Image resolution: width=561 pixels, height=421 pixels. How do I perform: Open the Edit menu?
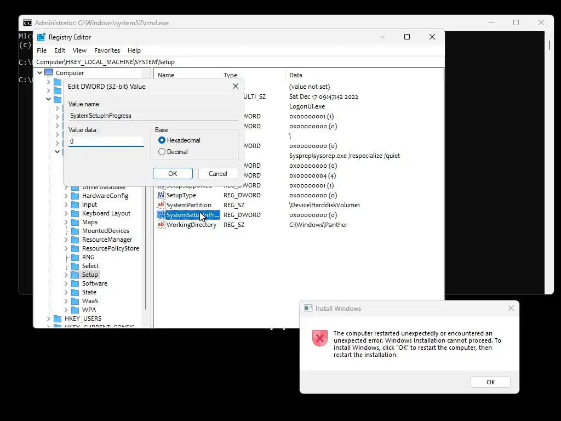coord(59,50)
